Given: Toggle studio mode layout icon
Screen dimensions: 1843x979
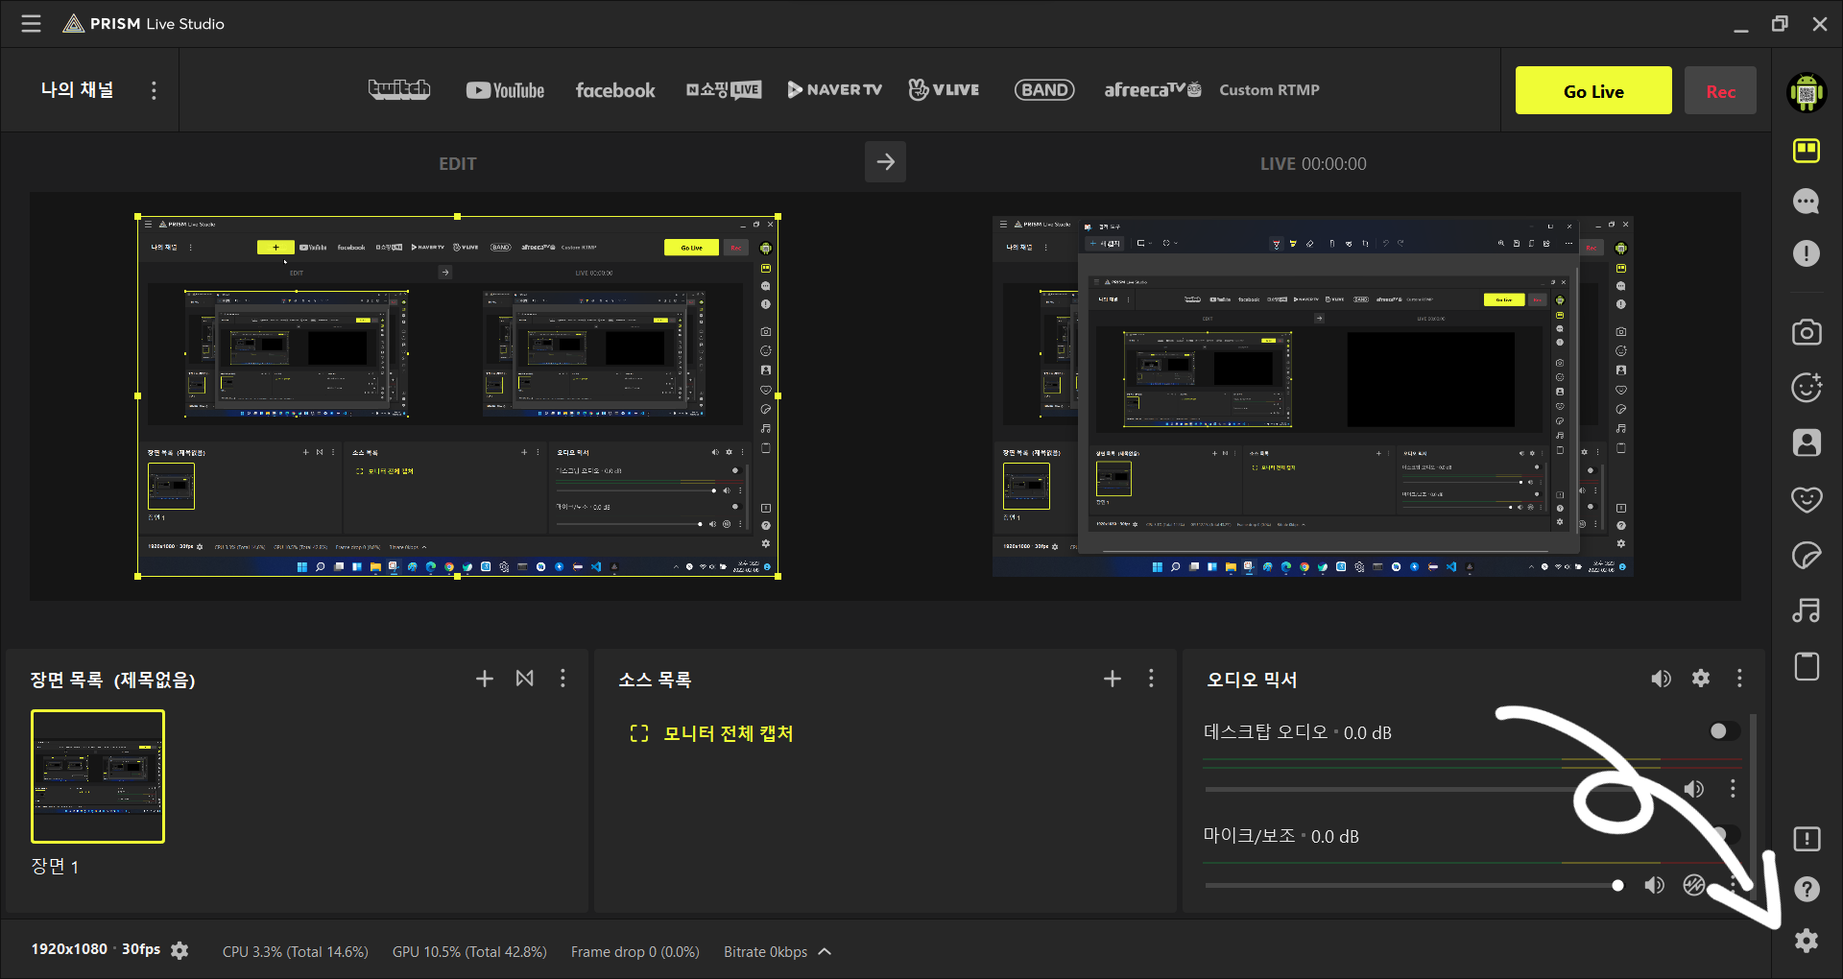Looking at the screenshot, I should pos(1807,151).
